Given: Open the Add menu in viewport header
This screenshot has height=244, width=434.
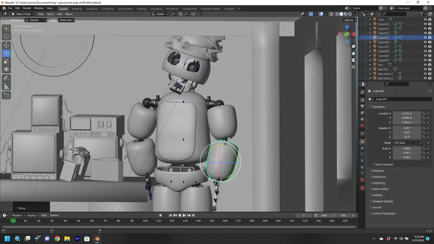Looking at the screenshot, I should [59, 14].
